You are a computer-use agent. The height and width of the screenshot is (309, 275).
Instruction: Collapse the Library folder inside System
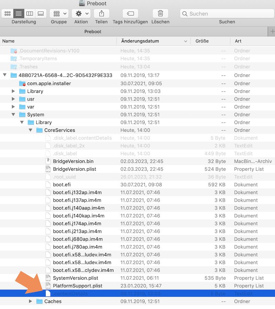22,122
